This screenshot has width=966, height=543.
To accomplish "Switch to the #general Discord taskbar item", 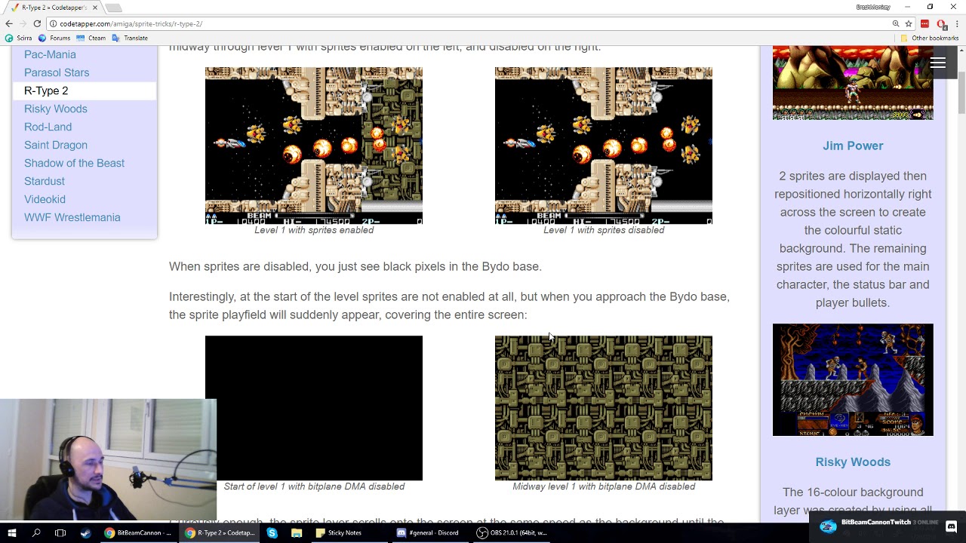I will [x=429, y=532].
